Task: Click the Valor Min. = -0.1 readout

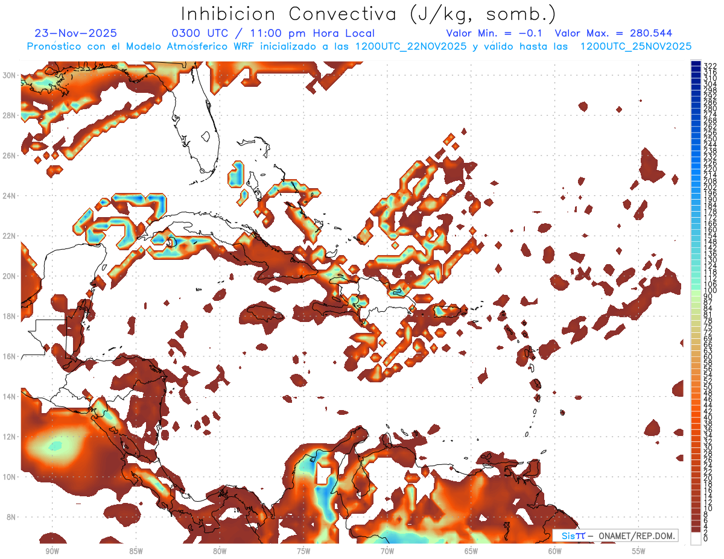Action: point(494,33)
